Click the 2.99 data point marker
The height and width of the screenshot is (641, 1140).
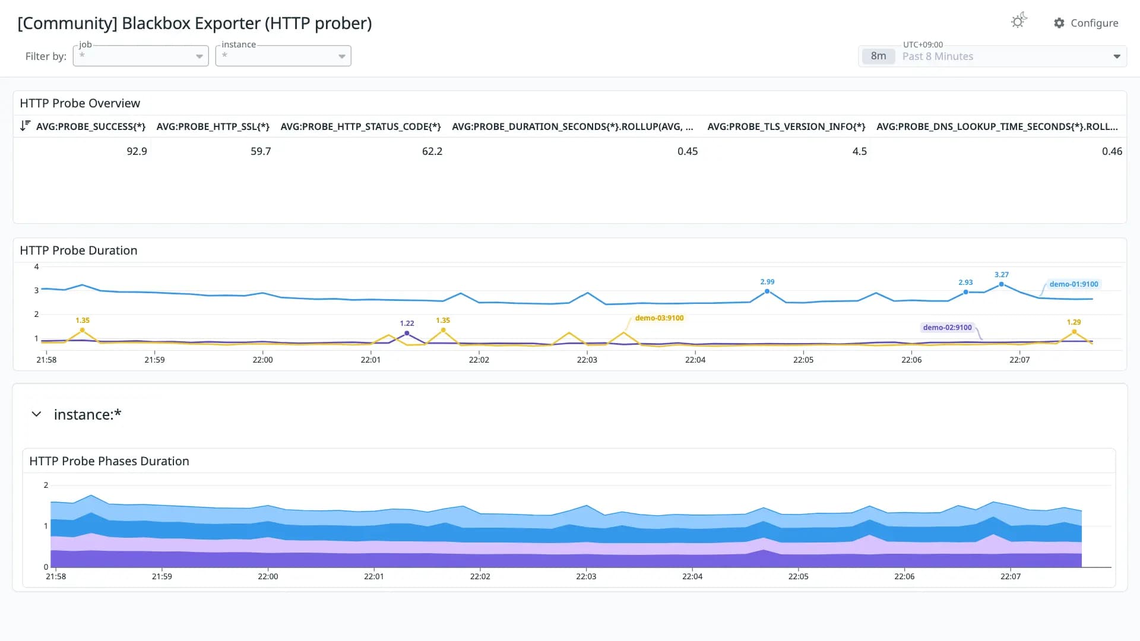tap(767, 291)
